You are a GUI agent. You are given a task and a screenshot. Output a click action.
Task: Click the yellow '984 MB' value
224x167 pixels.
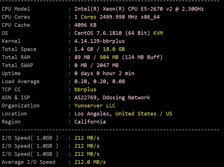click(109, 57)
